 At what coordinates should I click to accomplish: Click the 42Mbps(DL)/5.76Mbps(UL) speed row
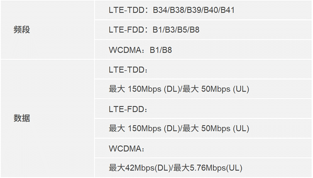click(x=203, y=168)
